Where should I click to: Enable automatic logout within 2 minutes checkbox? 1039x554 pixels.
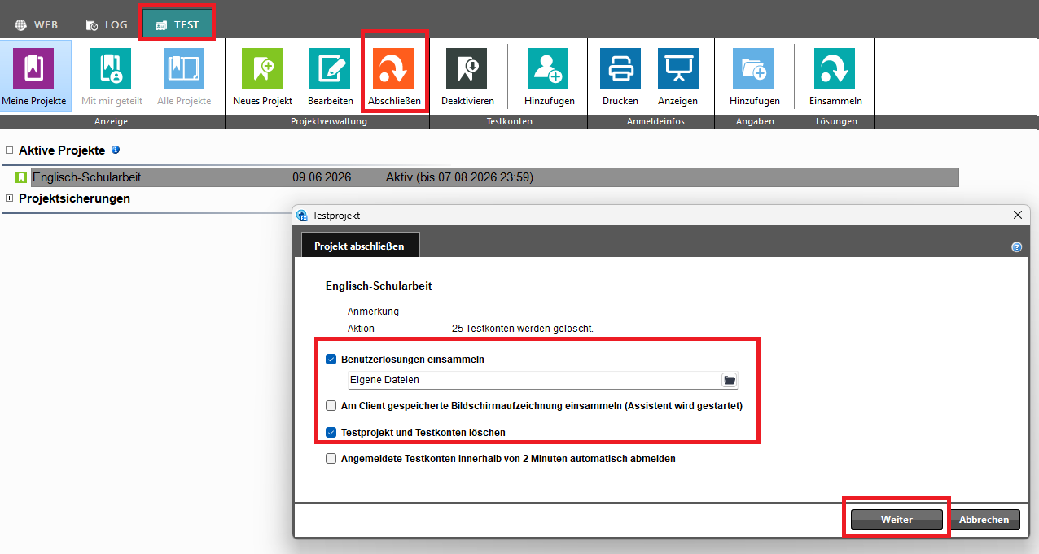click(x=331, y=458)
